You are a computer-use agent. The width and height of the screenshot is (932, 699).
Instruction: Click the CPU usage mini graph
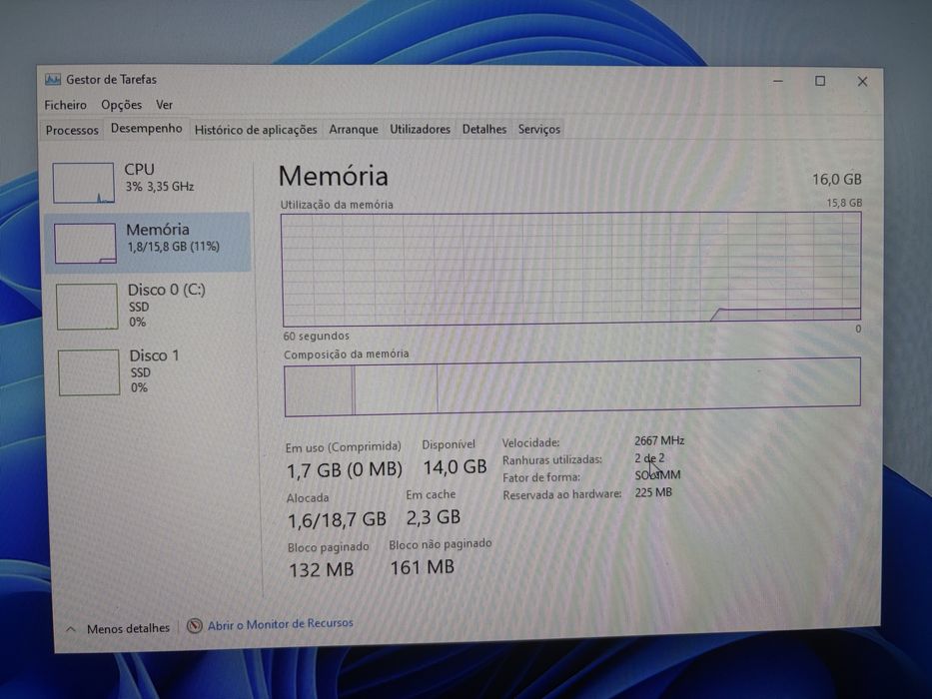(x=83, y=183)
